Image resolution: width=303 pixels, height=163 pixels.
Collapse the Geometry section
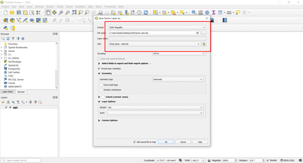point(99,73)
